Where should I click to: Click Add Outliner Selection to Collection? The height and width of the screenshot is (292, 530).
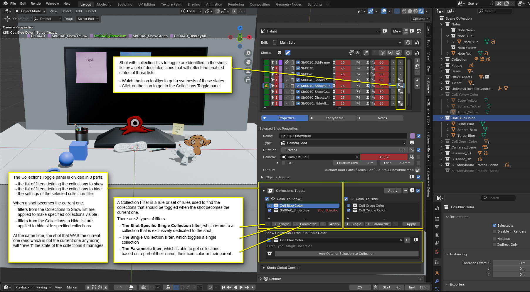click(x=346, y=254)
